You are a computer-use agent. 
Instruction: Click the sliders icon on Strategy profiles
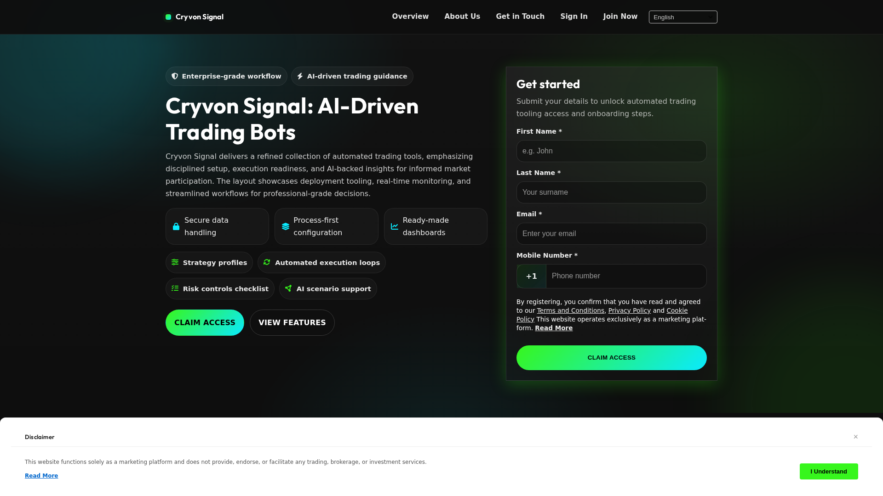(x=175, y=262)
